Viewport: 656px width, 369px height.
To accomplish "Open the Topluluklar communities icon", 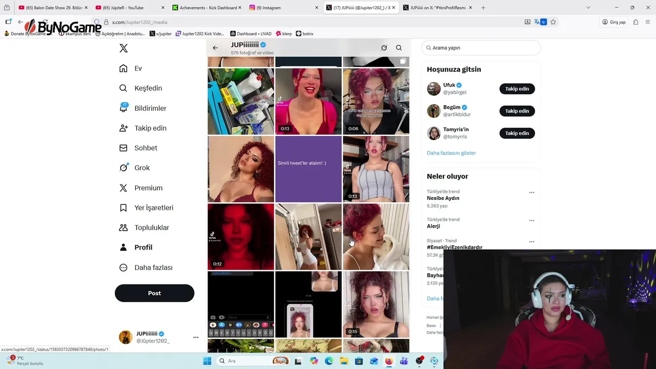I will (123, 228).
